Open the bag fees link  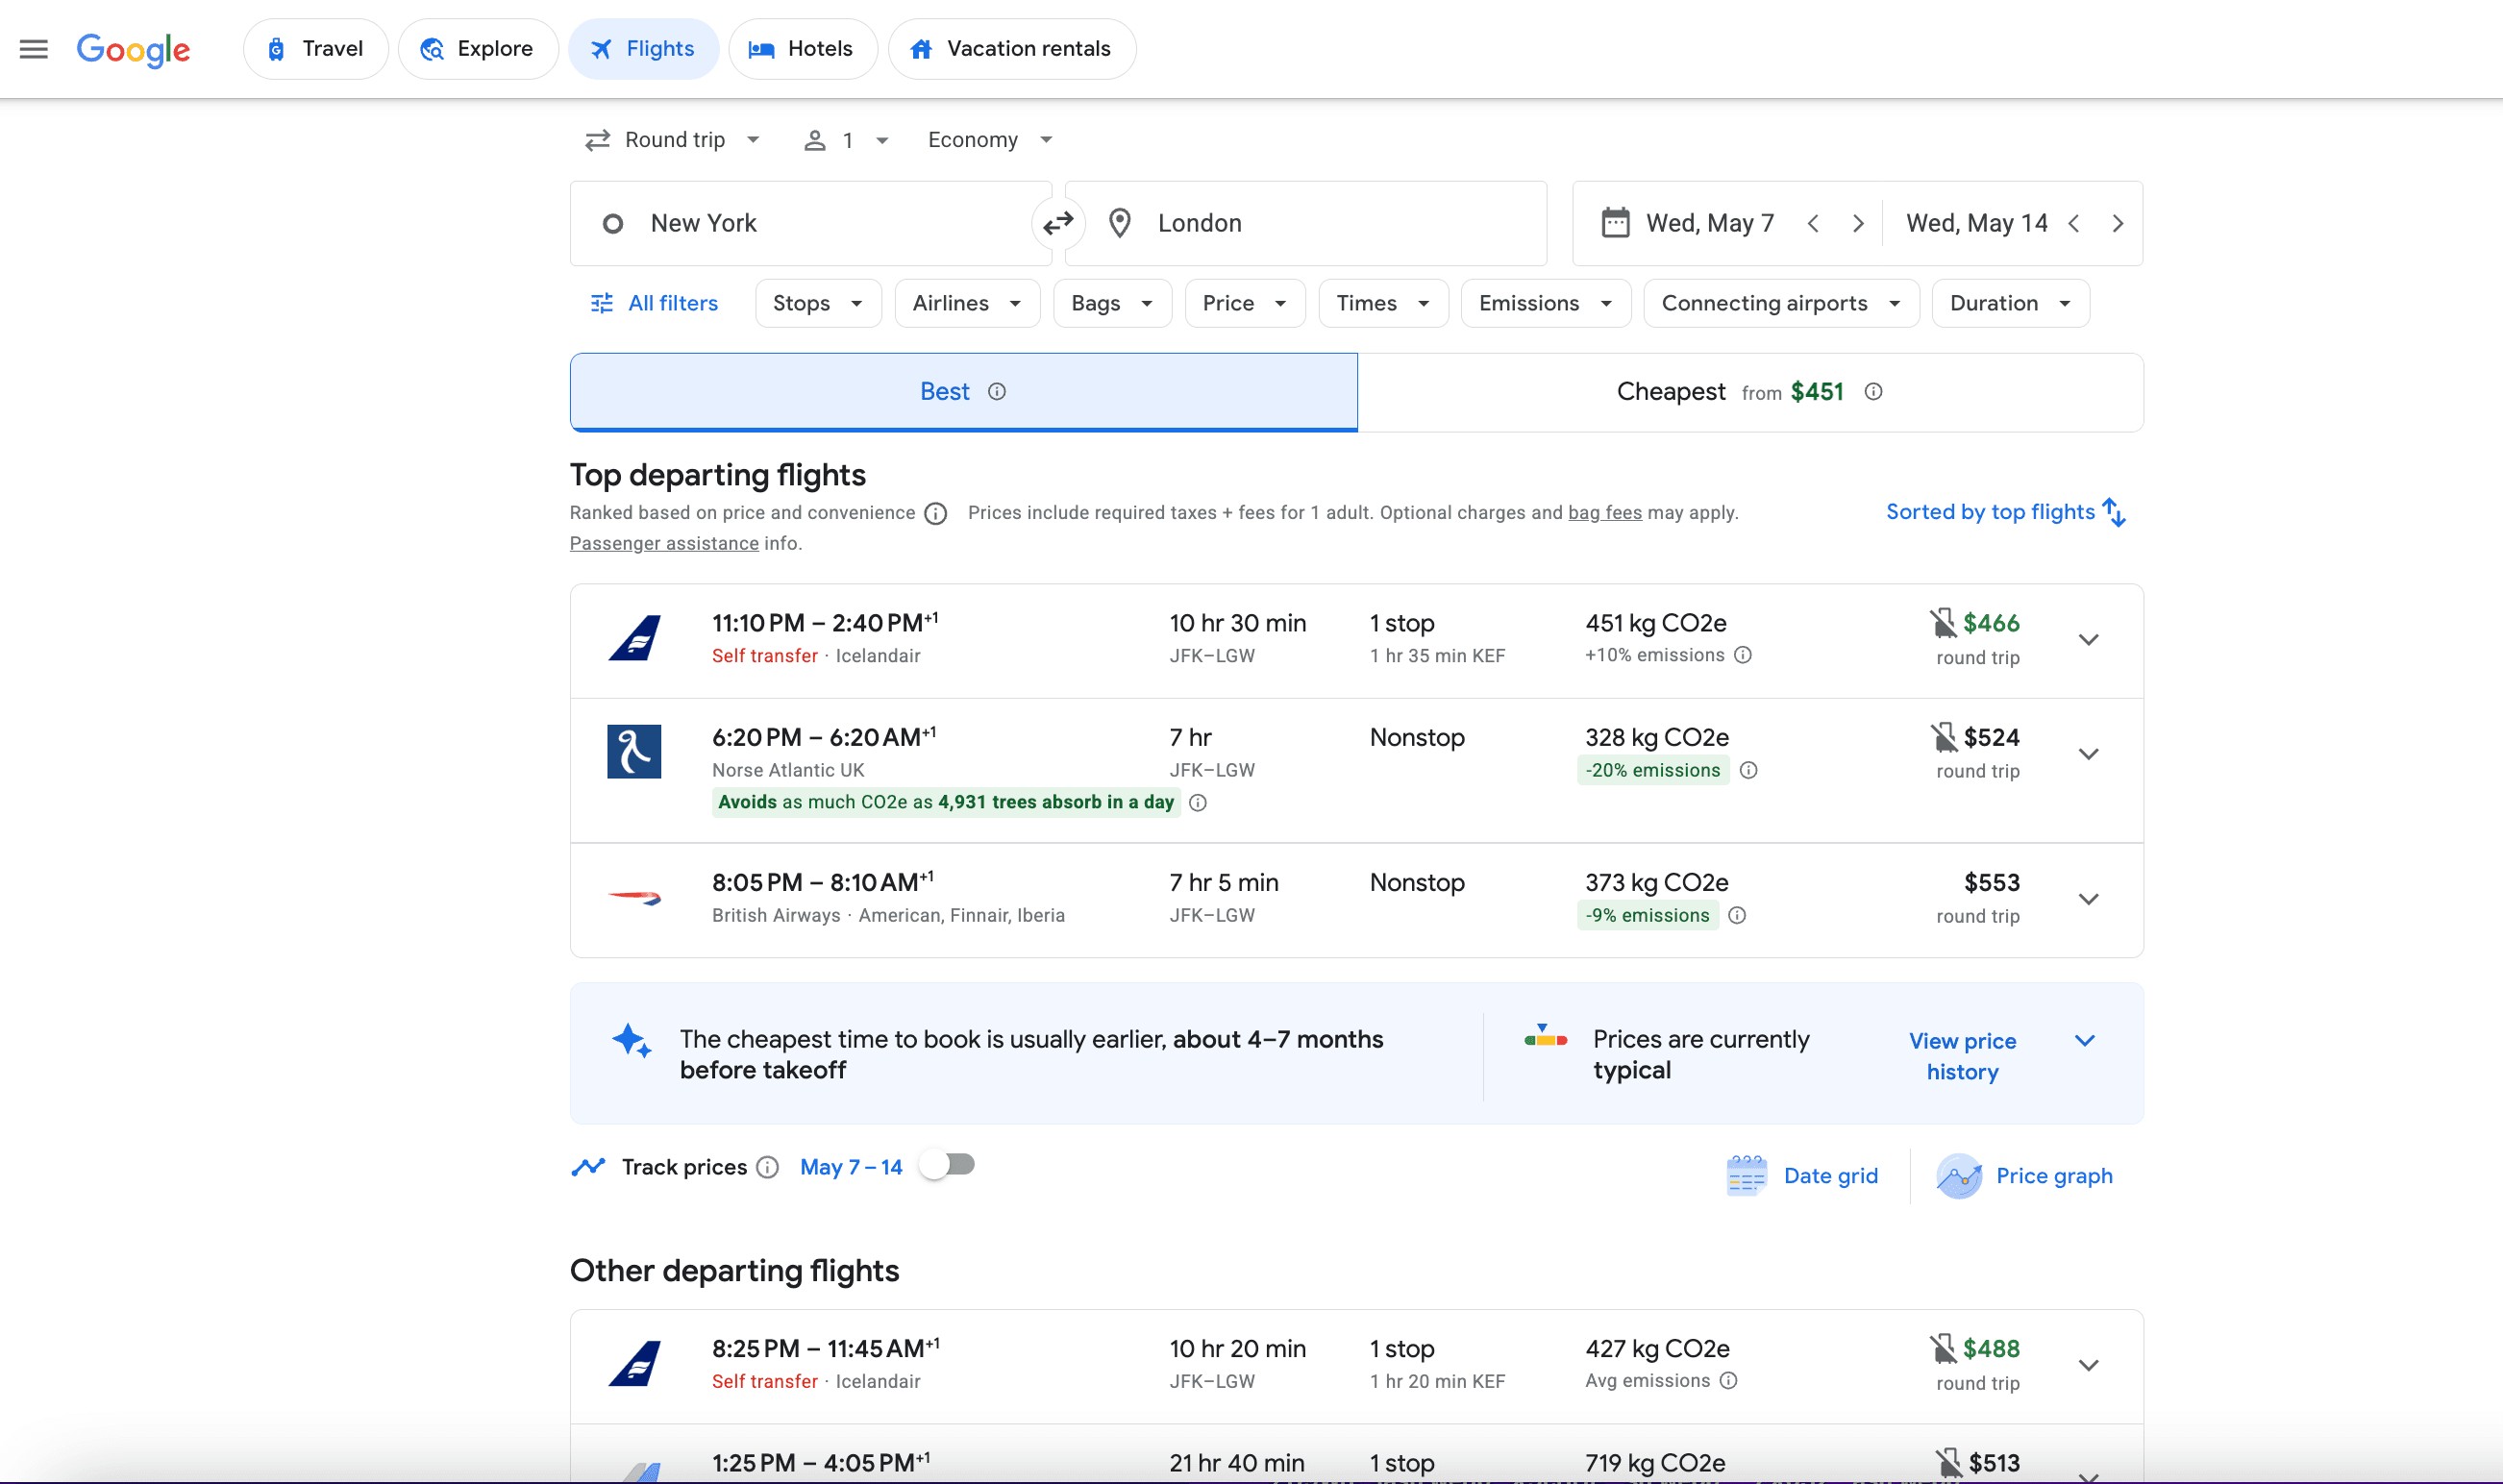point(1605,513)
